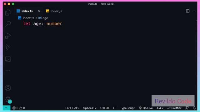Change file encoding UTF-8
The width and height of the screenshot is (200, 112).
tap(105, 108)
